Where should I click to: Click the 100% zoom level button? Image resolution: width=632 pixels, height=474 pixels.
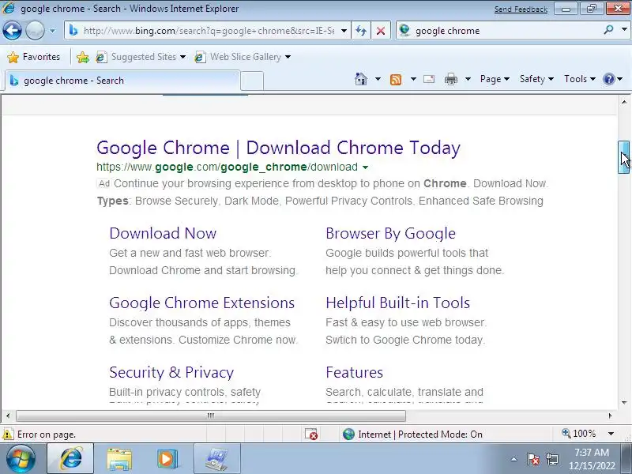click(579, 434)
